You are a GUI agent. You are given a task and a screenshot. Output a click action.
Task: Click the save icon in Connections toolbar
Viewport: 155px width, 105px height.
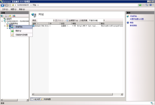(6, 16)
